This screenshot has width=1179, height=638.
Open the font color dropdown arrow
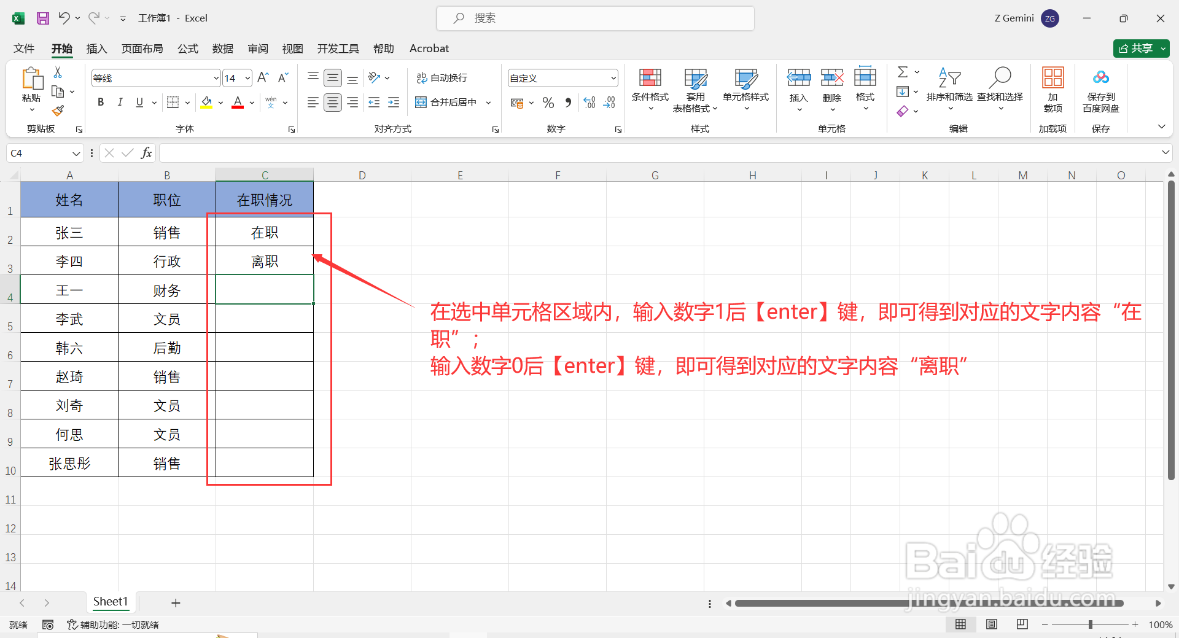pos(251,103)
